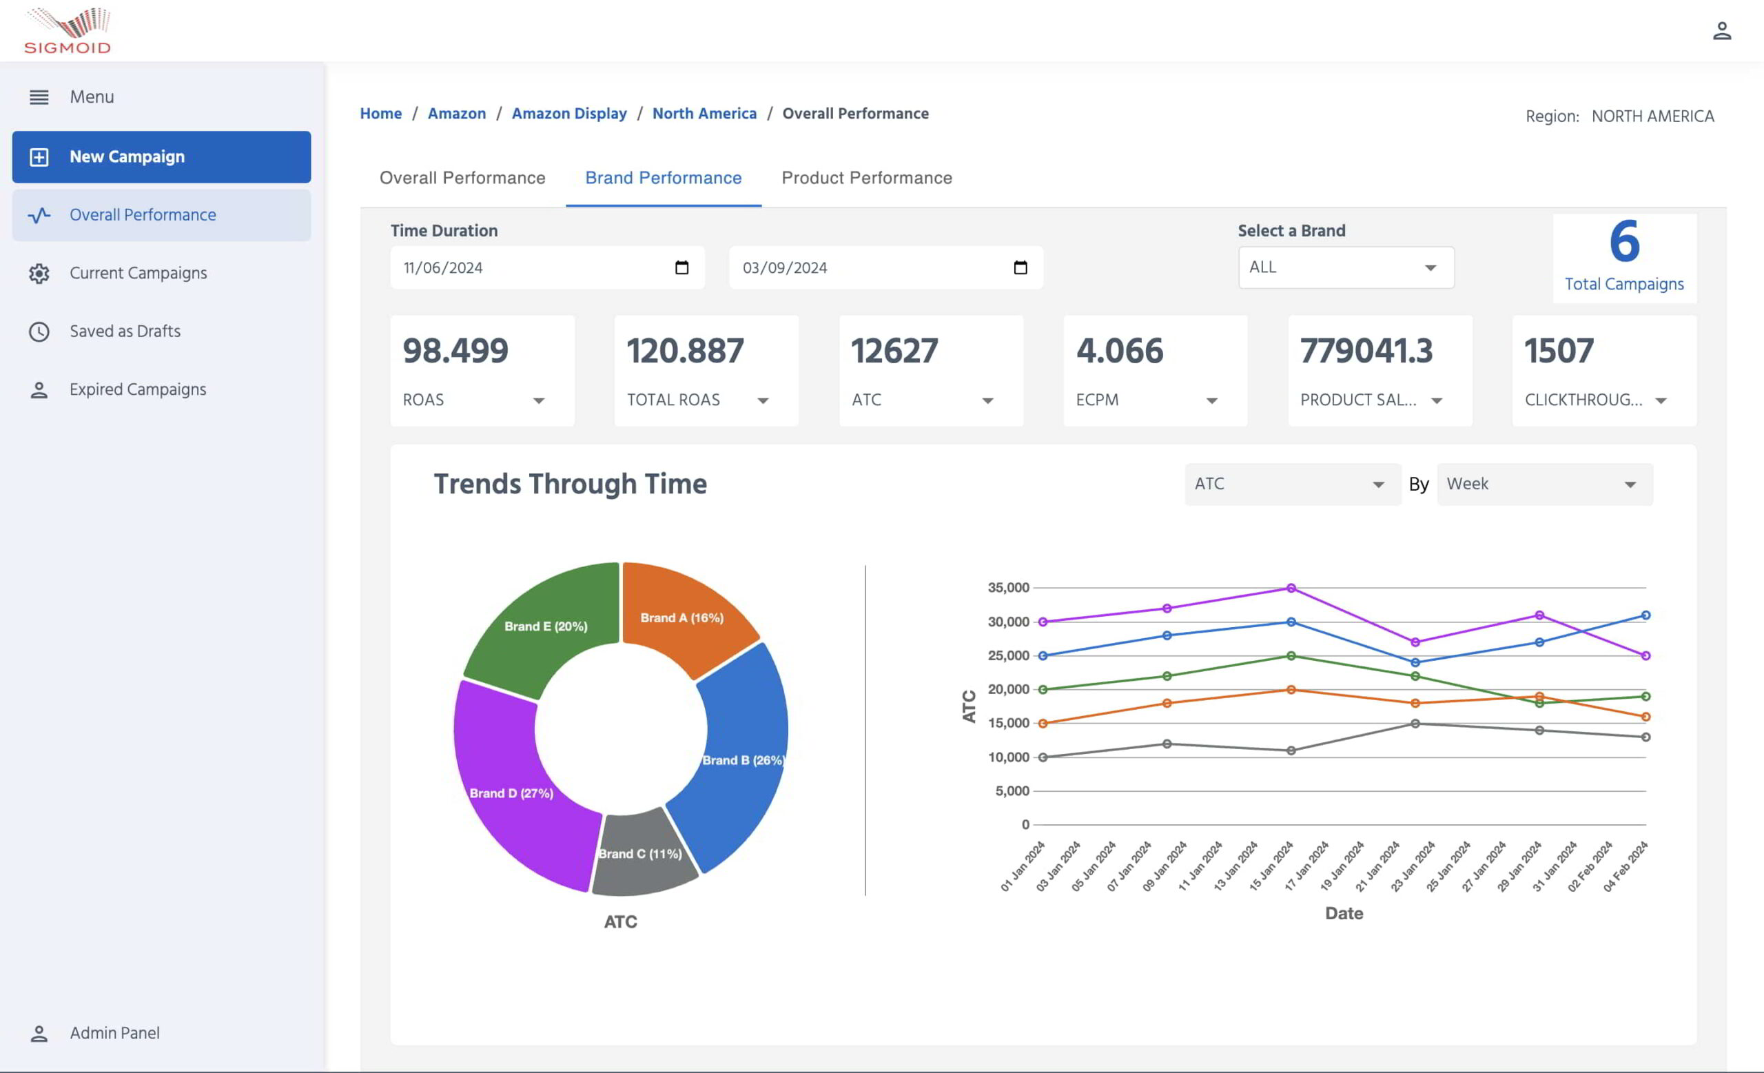1764x1073 pixels.
Task: Click the clock icon for Saved as Drafts
Action: tap(39, 331)
